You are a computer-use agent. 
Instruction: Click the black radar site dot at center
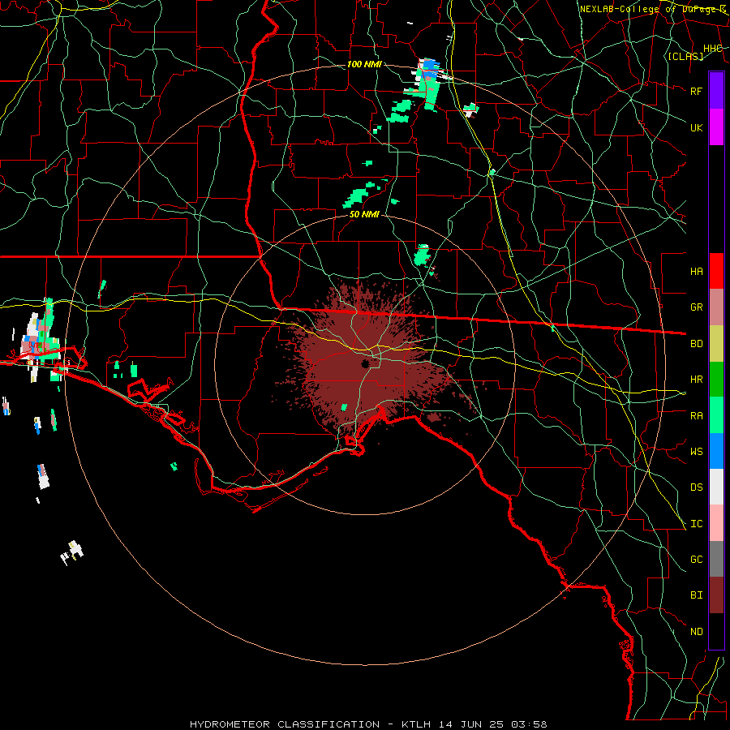coord(365,363)
